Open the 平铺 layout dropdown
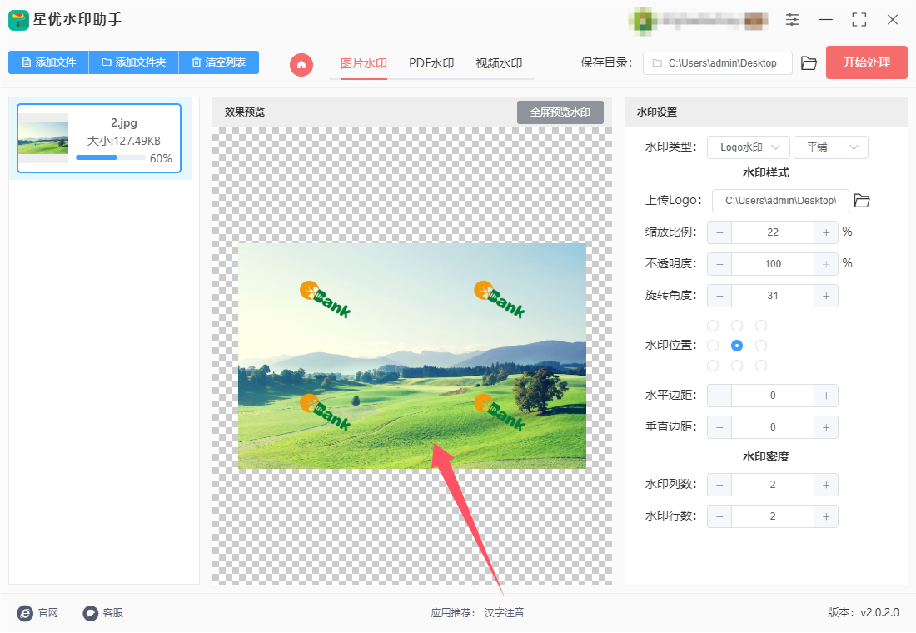This screenshot has height=633, width=916. tap(831, 147)
